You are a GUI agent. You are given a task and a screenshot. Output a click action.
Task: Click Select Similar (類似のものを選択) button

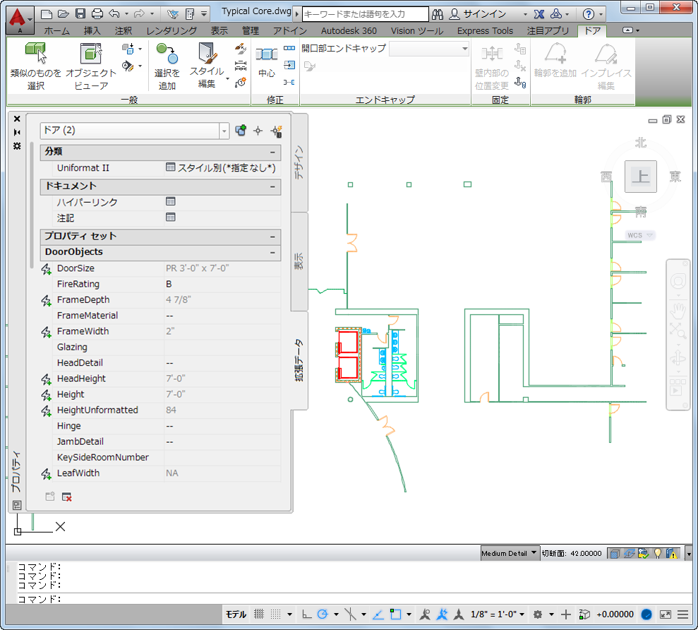(35, 66)
